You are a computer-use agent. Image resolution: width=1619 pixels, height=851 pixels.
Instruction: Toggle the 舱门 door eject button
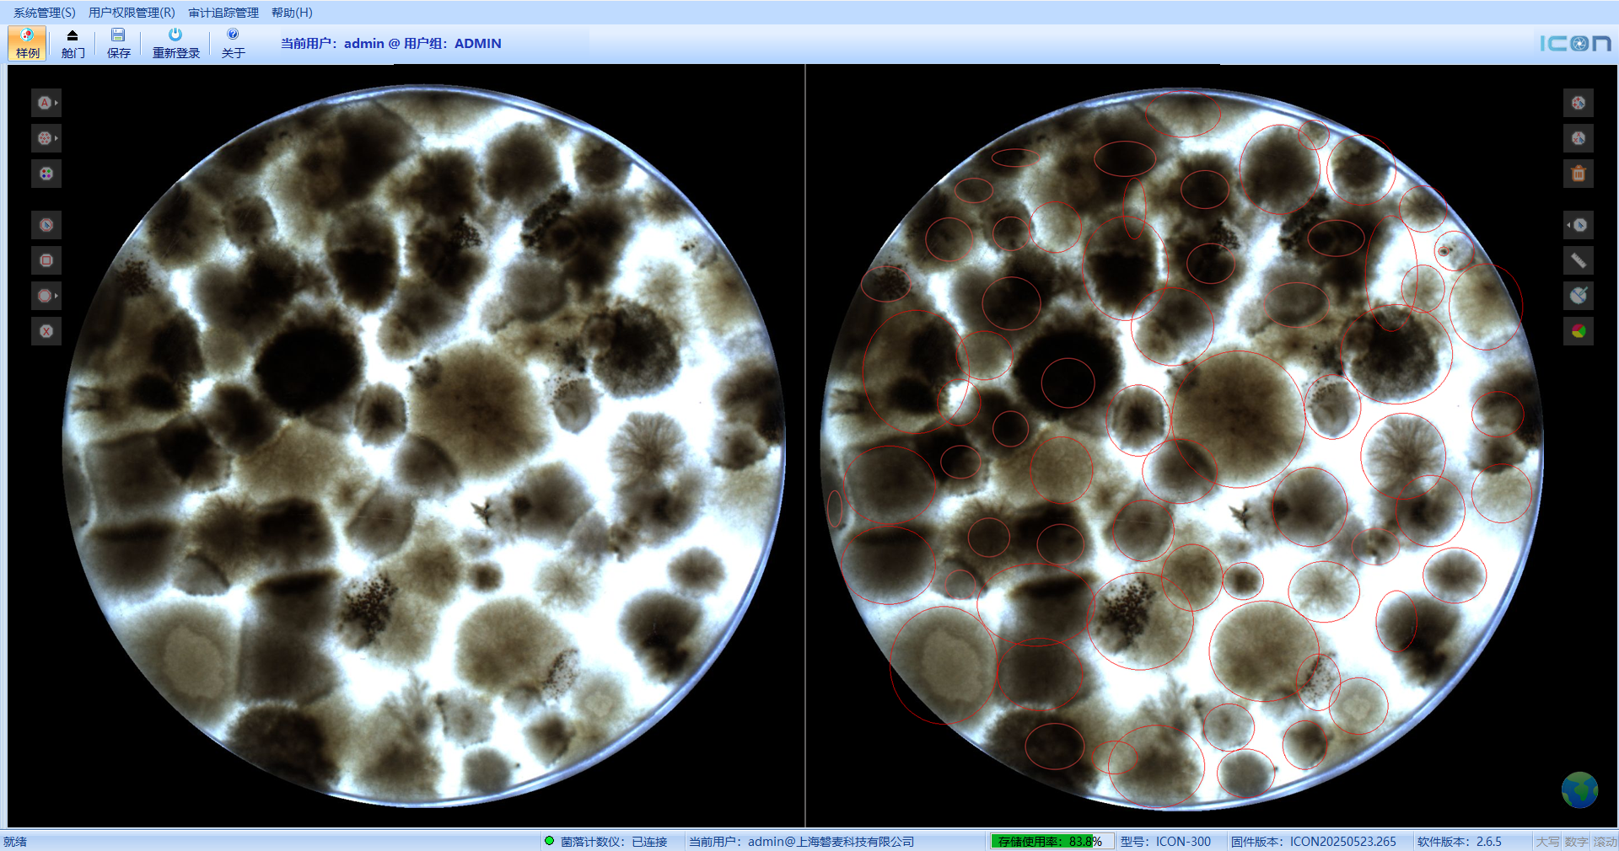73,43
